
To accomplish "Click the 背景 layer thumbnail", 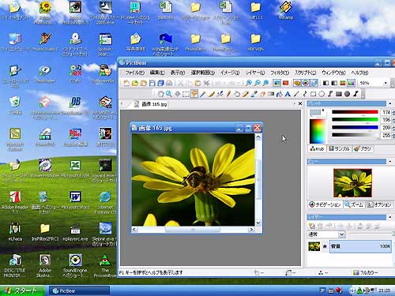I will pos(314,246).
